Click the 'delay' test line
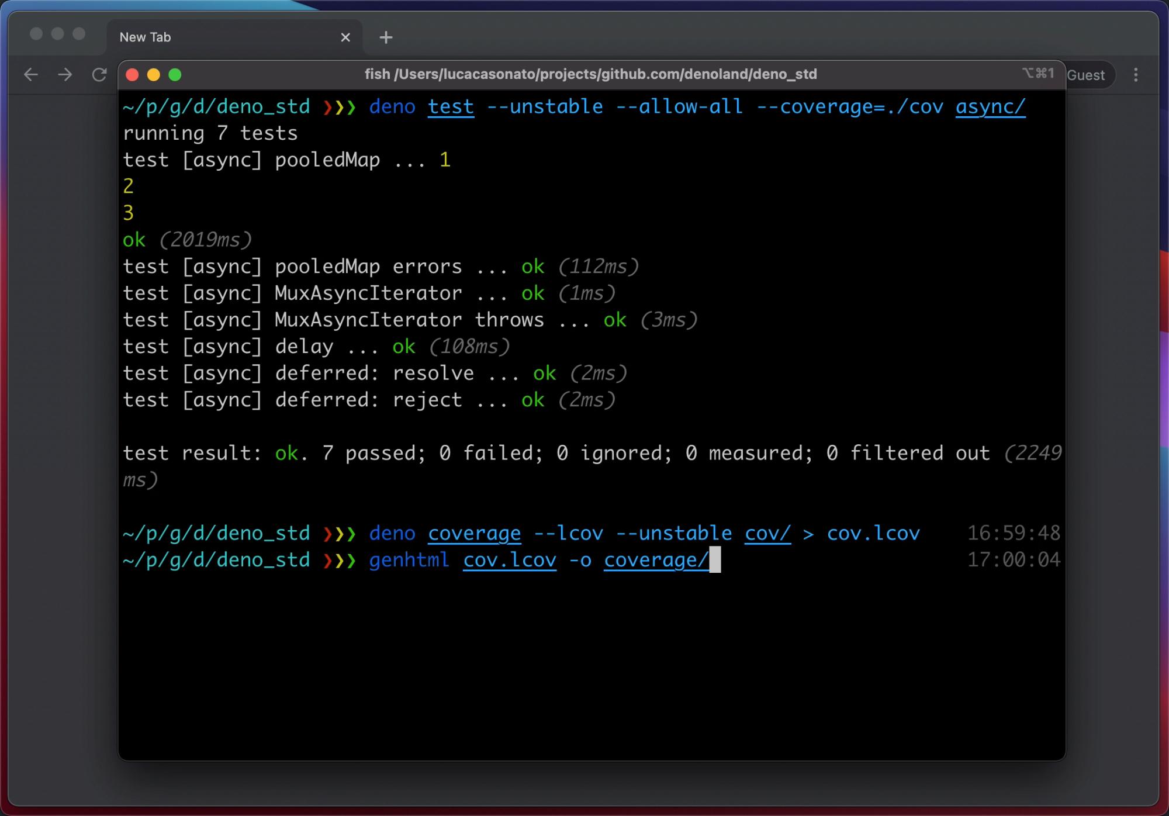This screenshot has width=1169, height=816. tap(316, 347)
